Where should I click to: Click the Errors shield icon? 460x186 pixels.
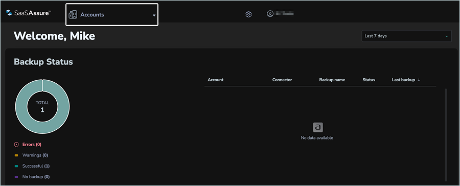[16, 145]
